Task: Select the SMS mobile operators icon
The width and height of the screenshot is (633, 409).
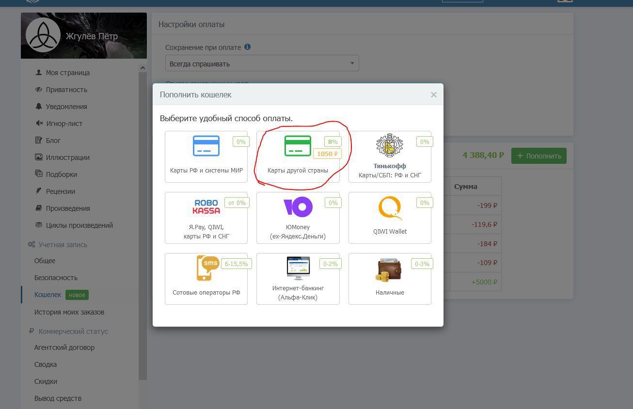Action: pyautogui.click(x=207, y=268)
